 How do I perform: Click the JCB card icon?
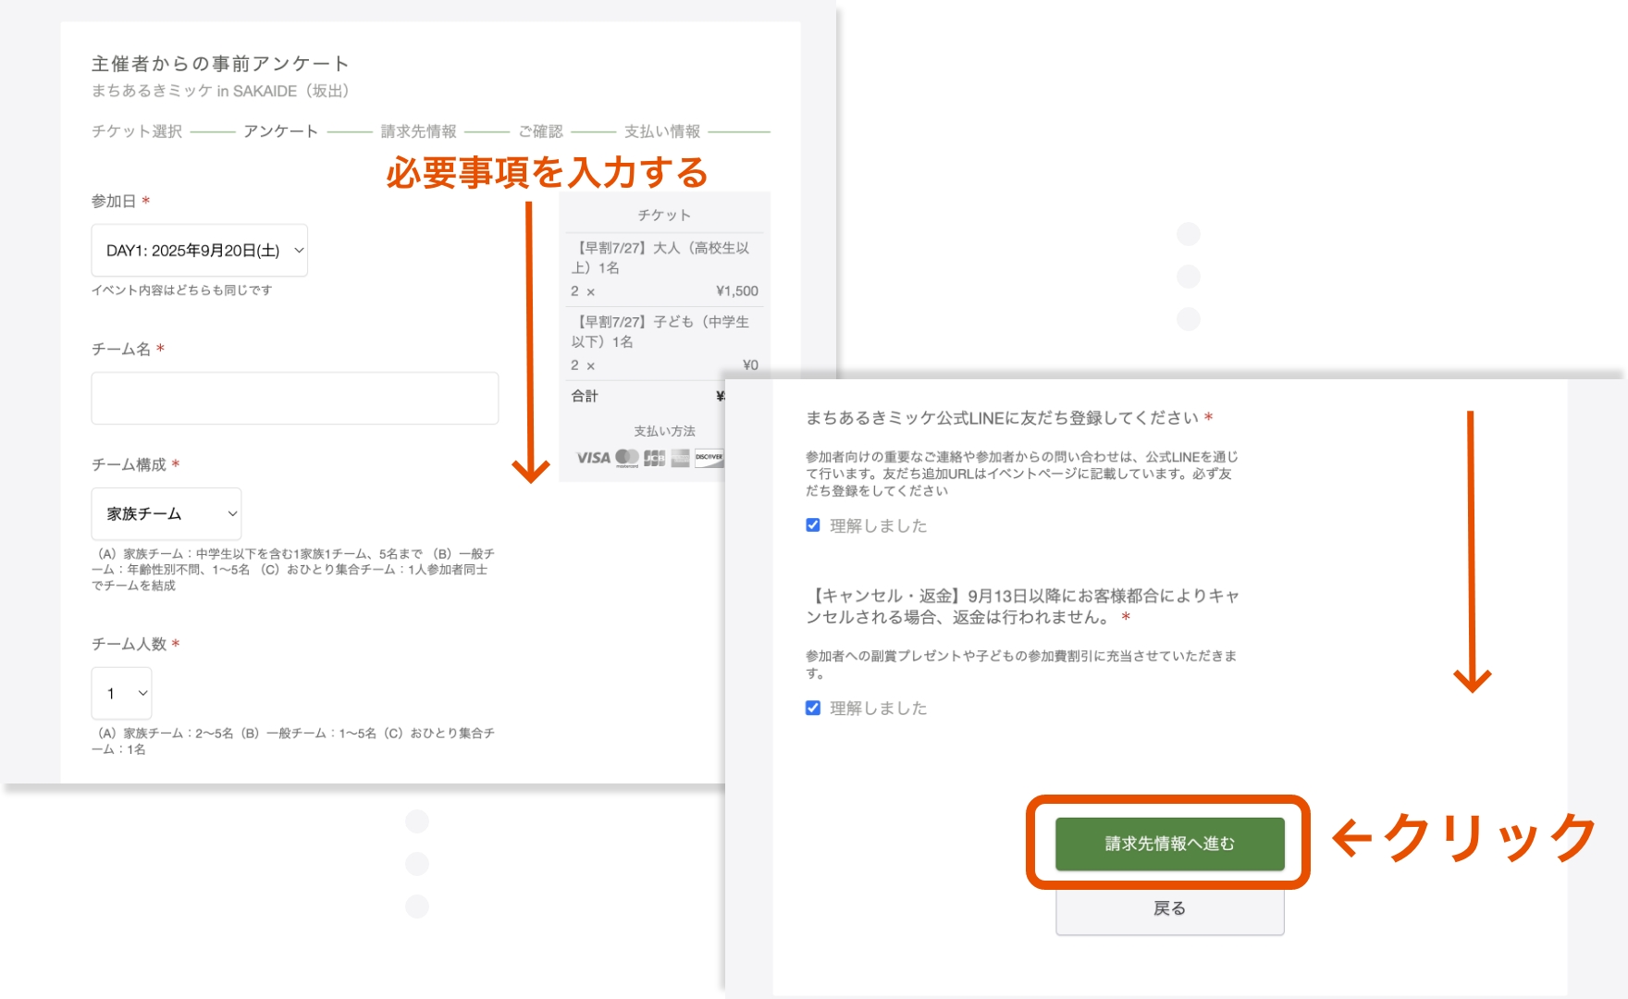[655, 458]
